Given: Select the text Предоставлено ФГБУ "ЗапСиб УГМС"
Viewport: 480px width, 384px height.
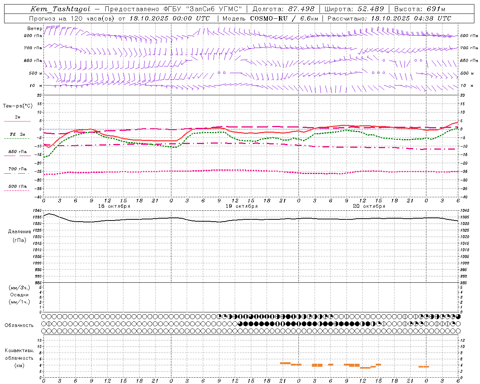Looking at the screenshot, I should 173,9.
